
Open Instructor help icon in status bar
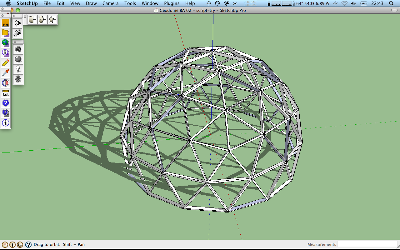pyautogui.click(x=28, y=245)
